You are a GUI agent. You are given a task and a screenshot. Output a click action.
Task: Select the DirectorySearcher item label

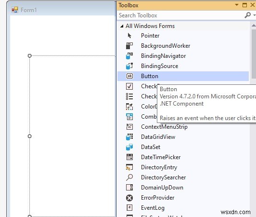163,177
